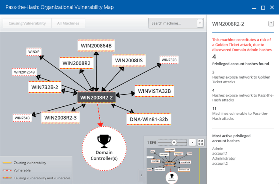Click 'Machines vulnerable to Pass-the-Hash attacks'
The image size is (279, 184).
[240, 116]
